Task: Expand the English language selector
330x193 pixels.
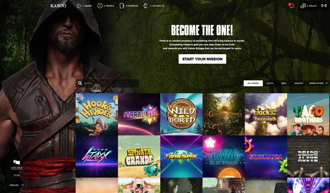Action: click(16, 185)
